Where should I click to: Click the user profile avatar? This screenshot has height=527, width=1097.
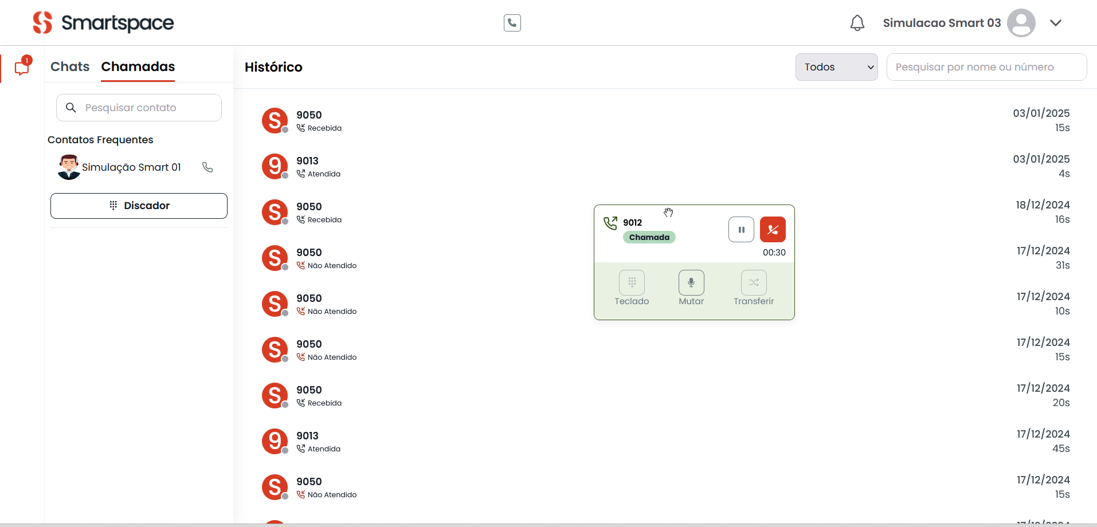pos(1021,23)
